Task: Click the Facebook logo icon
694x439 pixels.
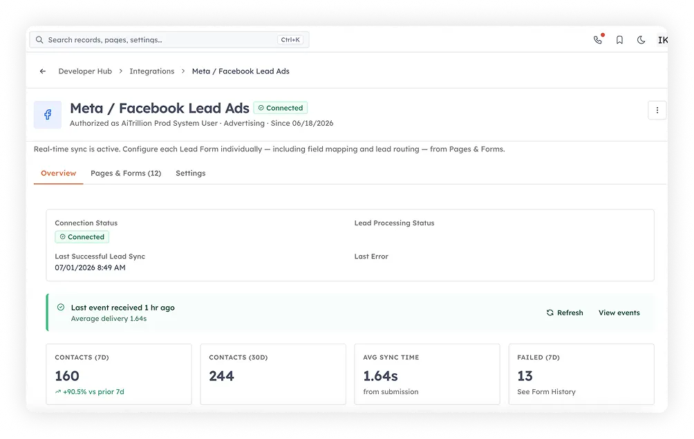Action: coord(48,115)
